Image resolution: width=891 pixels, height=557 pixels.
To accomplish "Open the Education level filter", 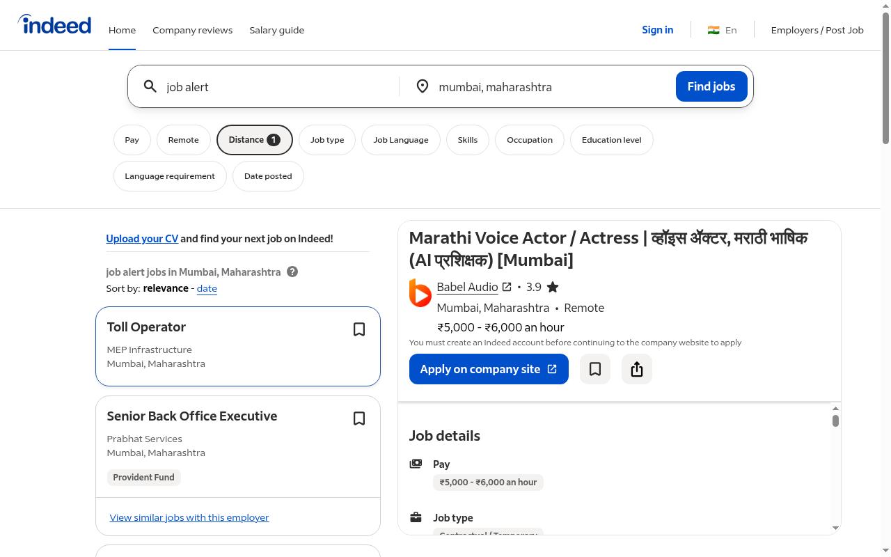I will pyautogui.click(x=612, y=140).
